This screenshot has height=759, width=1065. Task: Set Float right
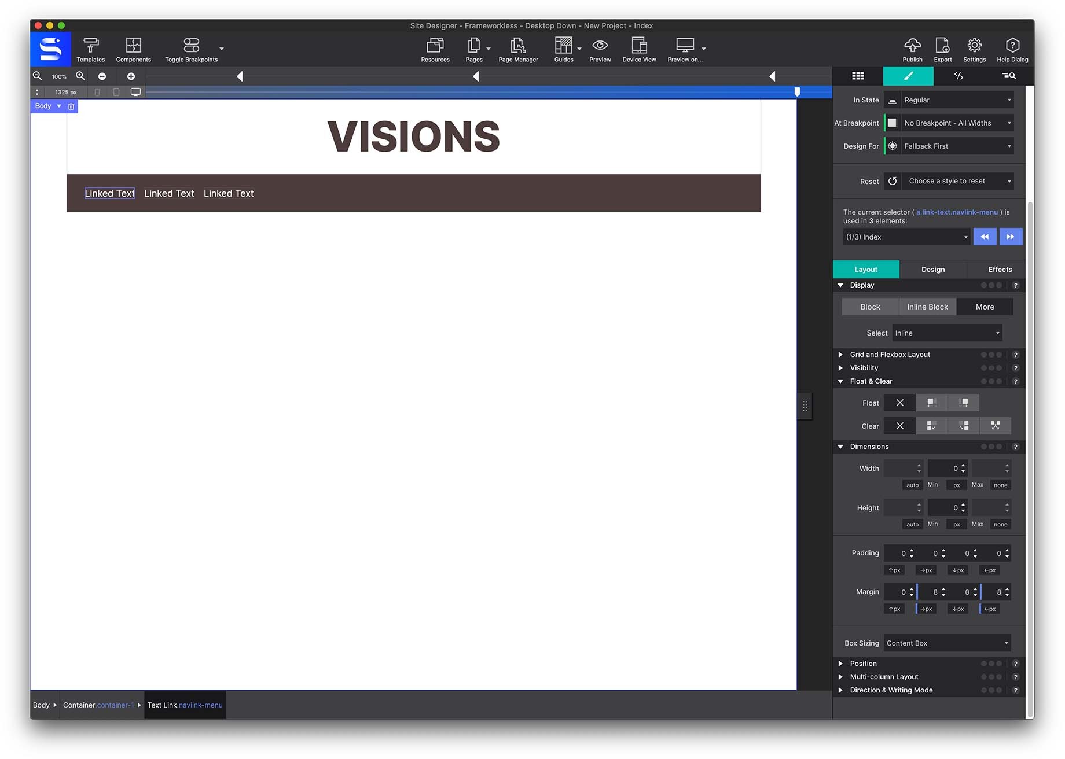point(963,403)
